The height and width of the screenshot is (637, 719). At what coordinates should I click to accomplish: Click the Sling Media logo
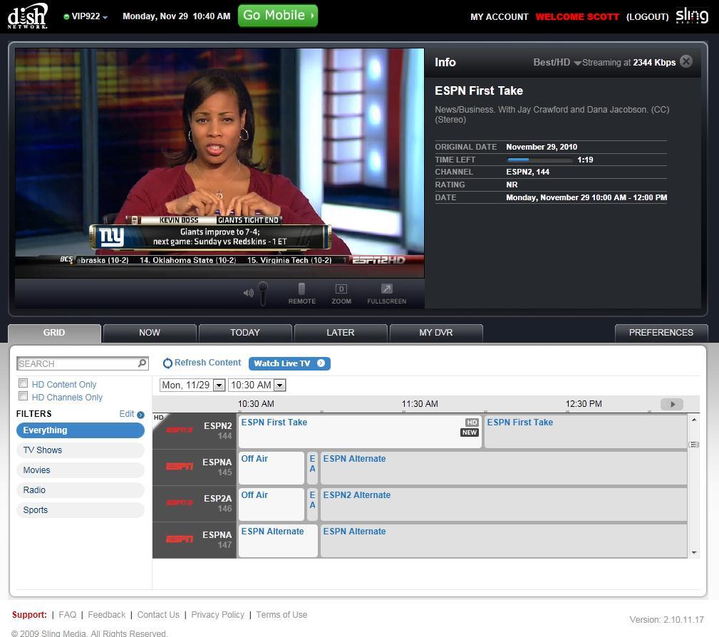pyautogui.click(x=692, y=16)
